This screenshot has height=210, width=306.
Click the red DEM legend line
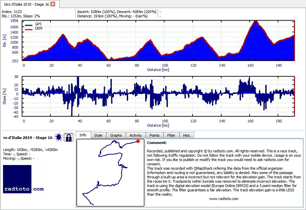[x=29, y=29]
